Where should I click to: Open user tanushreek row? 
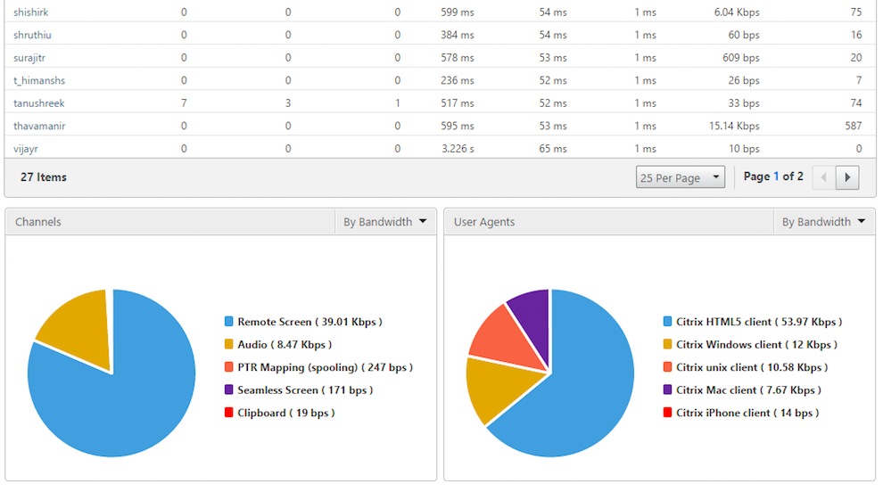coord(39,103)
